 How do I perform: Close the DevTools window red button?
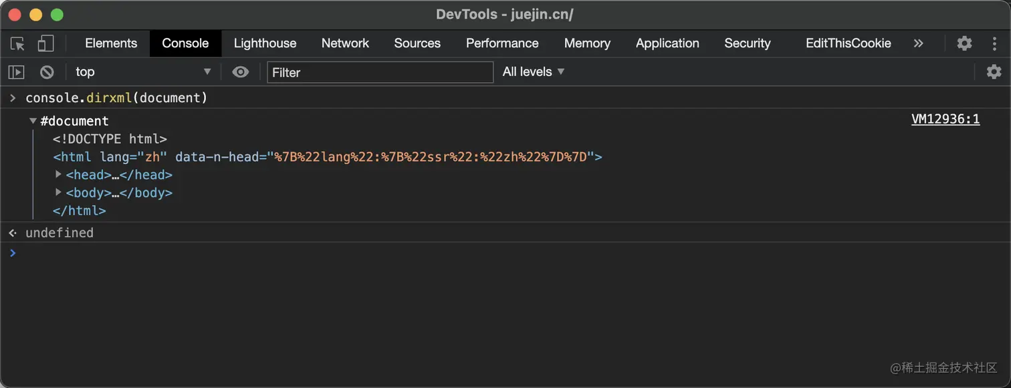pos(15,15)
